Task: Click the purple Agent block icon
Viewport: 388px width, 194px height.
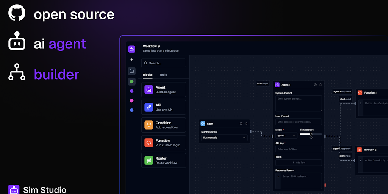Action: (x=149, y=89)
